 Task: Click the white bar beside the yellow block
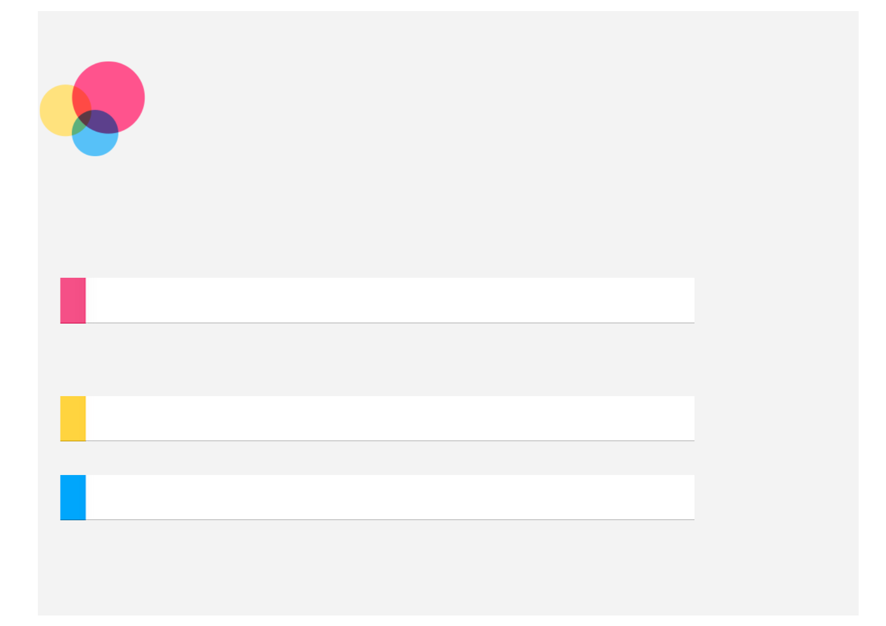pos(389,418)
